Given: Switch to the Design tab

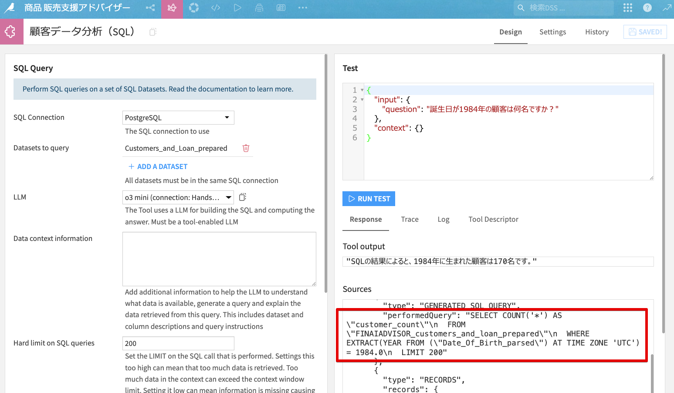Looking at the screenshot, I should click(511, 32).
